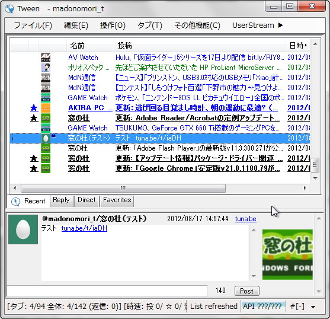Sort by the 日時 column header
Viewport: 330px width, 319px height.
click(x=298, y=45)
